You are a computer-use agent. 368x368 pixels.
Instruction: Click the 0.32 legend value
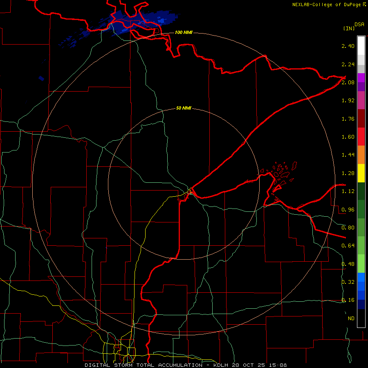coord(348,282)
